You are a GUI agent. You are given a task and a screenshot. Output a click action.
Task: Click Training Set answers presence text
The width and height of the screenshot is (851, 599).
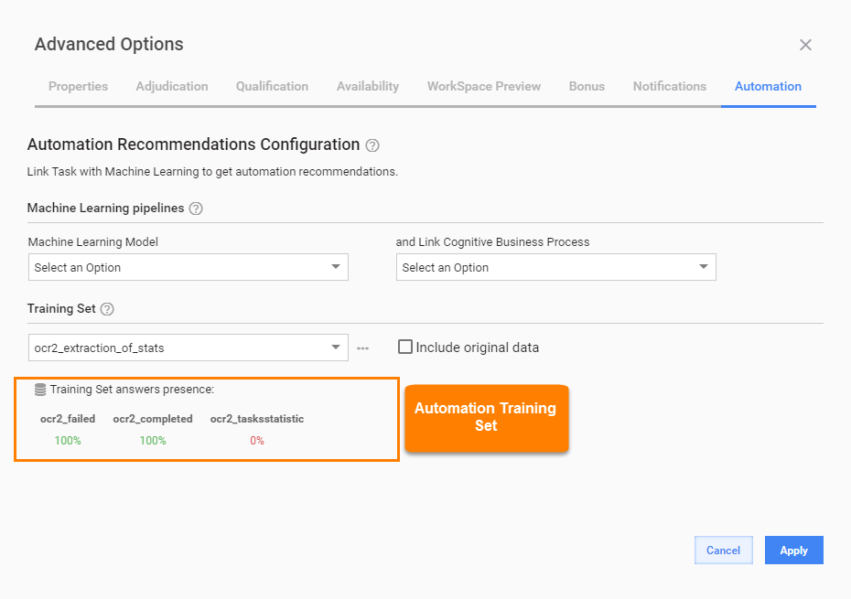(133, 390)
